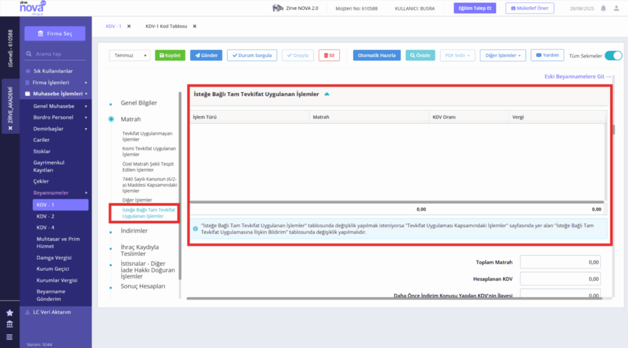Click the search magnifier icon

coord(29,54)
